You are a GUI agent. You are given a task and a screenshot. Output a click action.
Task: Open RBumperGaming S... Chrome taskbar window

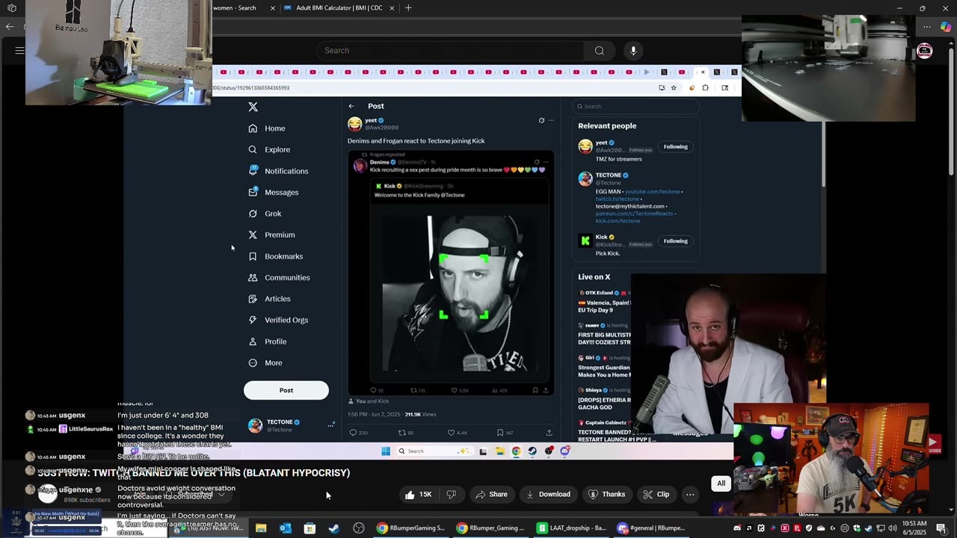point(410,528)
